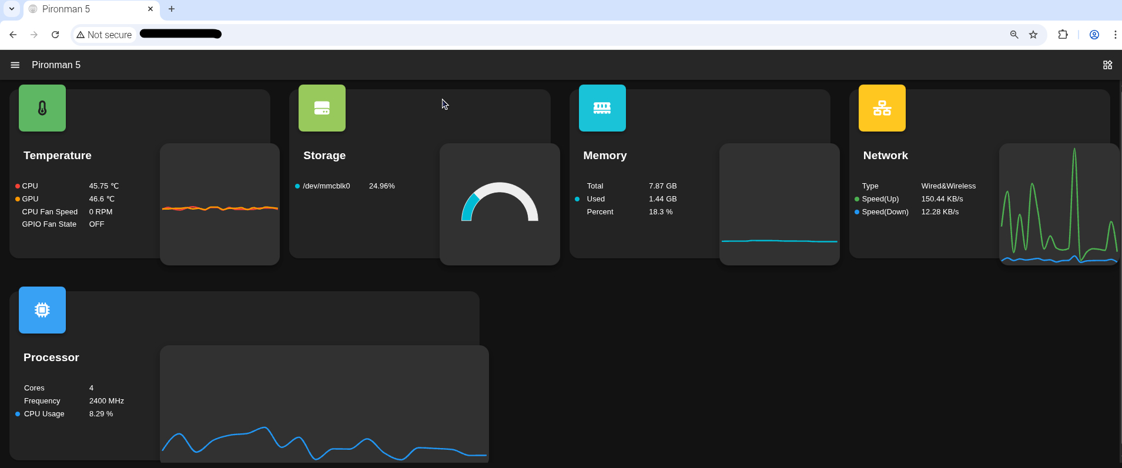Expand the browser tab search dropdown

(x=11, y=9)
